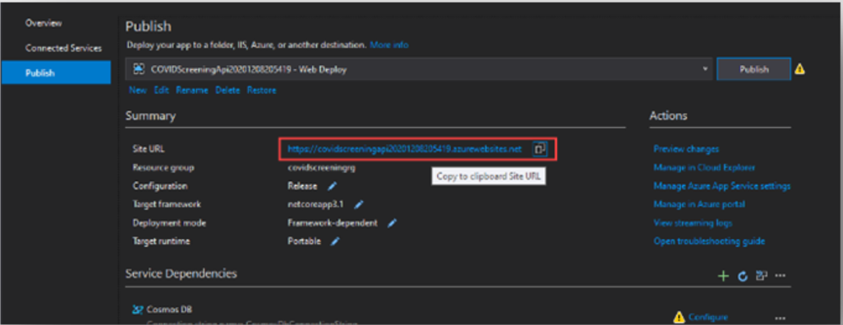This screenshot has height=325, width=843.
Task: Open troubleshooting guide link
Action: 709,242
